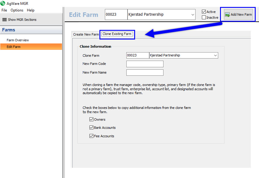Expand the Edit Farm name dropdown
This screenshot has height=178, width=259.
coord(193,14)
